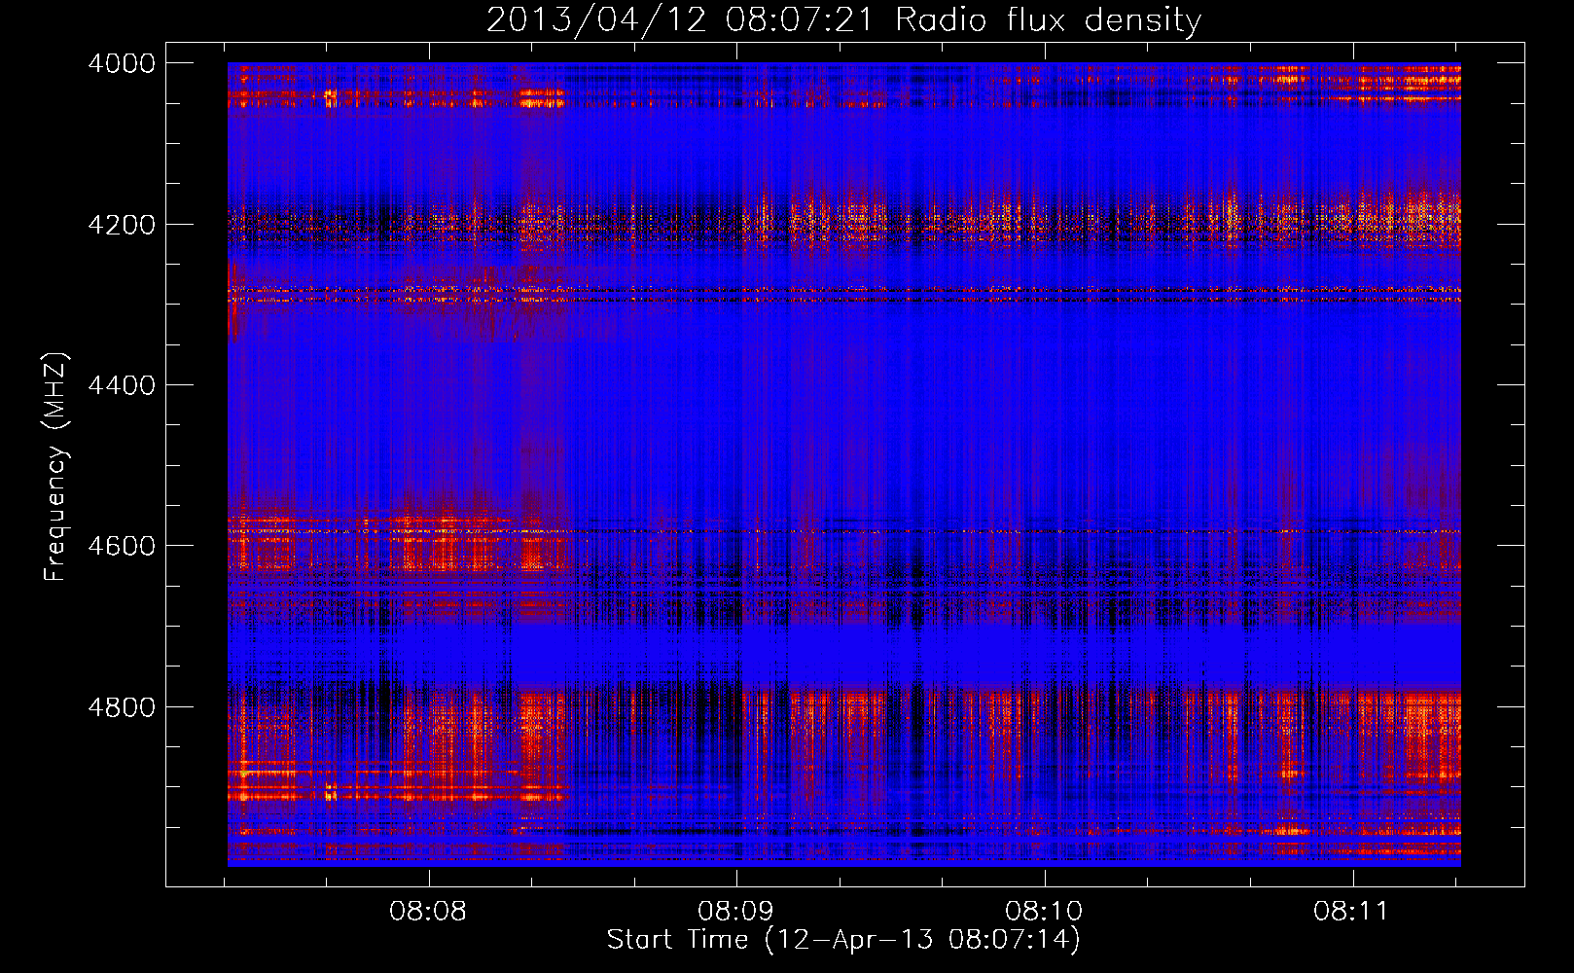Select the 4400 frequency axis label
Image resolution: width=1574 pixels, height=973 pixels.
(122, 385)
